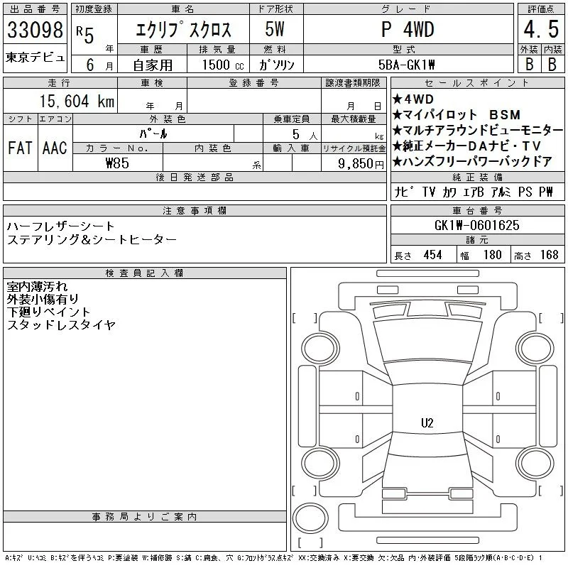Click the air conditioner value AAC
Image resolution: width=568 pixels, height=568 pixels.
55,148
